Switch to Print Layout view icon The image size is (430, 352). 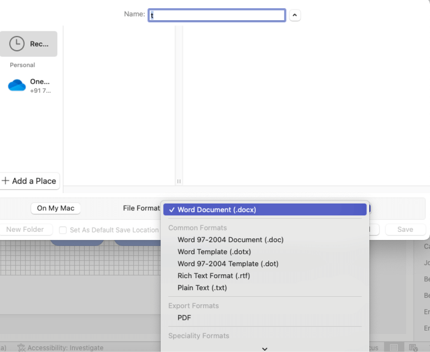click(x=394, y=348)
